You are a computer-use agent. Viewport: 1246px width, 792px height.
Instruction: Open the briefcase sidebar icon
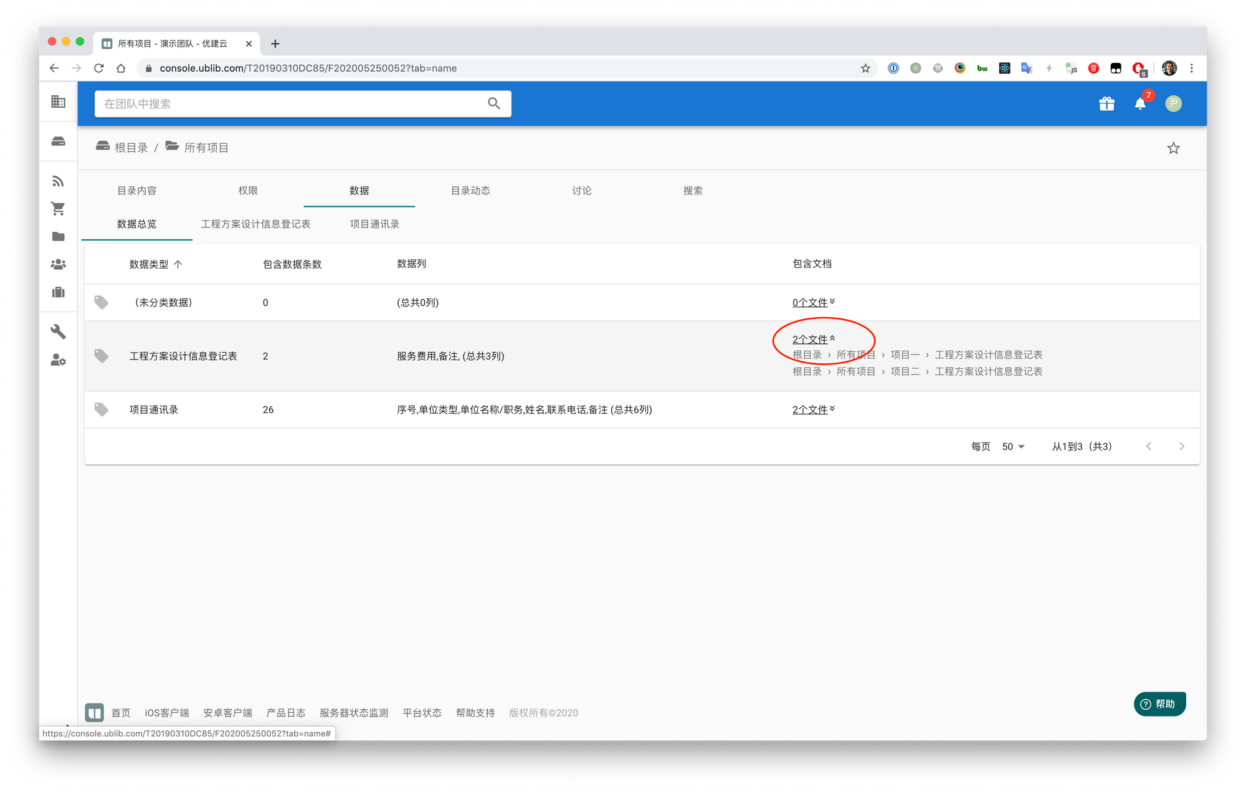58,292
